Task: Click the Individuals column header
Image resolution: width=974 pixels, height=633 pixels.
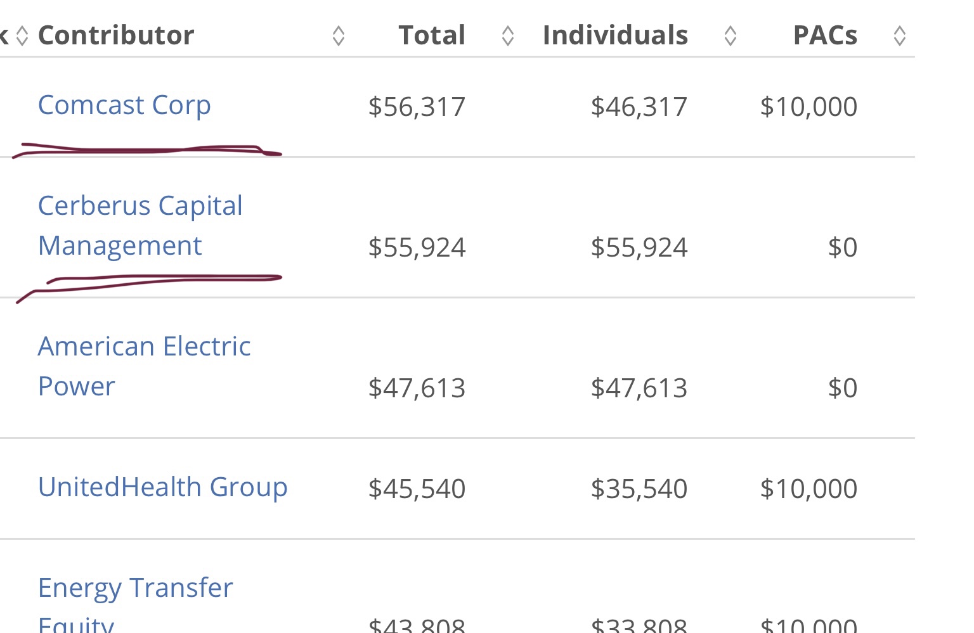Action: (615, 35)
